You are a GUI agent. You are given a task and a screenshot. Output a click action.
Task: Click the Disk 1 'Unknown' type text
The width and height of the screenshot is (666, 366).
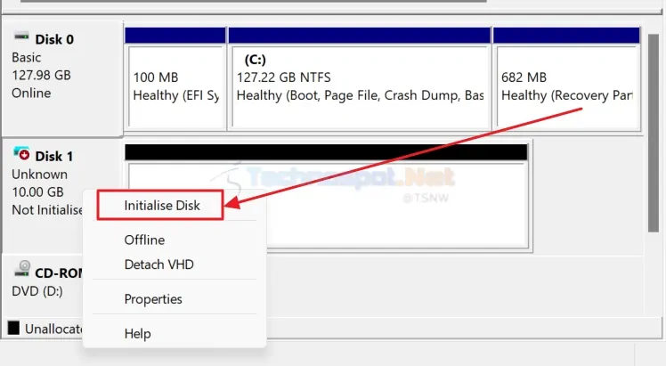tap(39, 174)
